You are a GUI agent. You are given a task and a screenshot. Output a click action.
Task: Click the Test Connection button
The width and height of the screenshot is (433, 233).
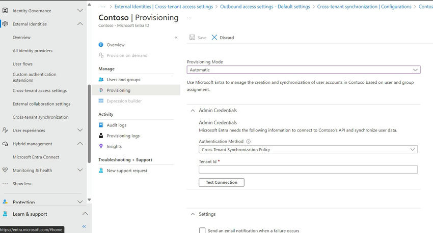(x=221, y=182)
